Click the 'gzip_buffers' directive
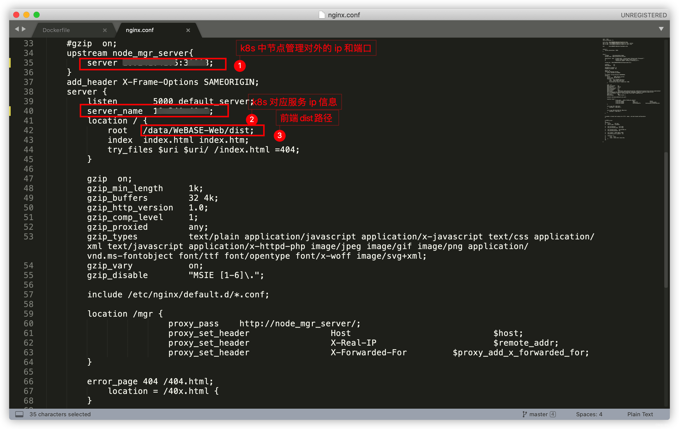The width and height of the screenshot is (679, 429). 117,198
